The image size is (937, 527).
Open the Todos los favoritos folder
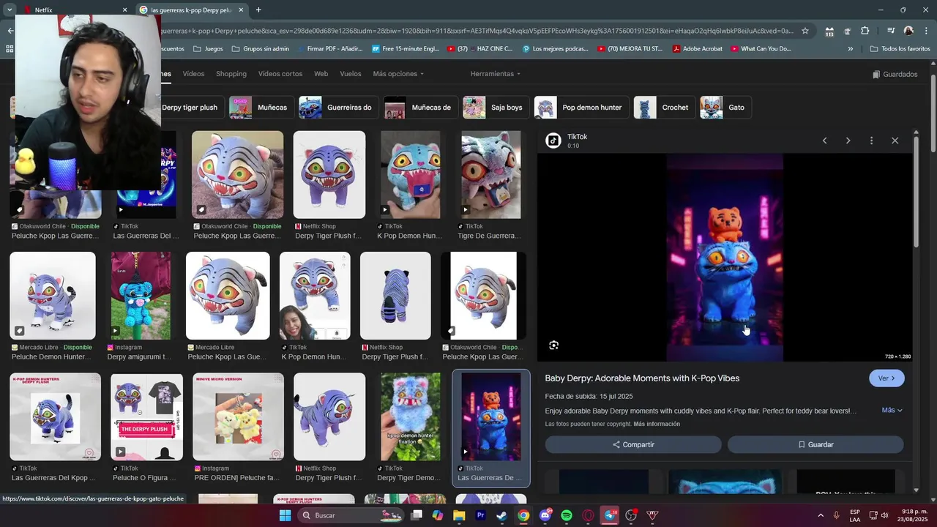click(900, 49)
